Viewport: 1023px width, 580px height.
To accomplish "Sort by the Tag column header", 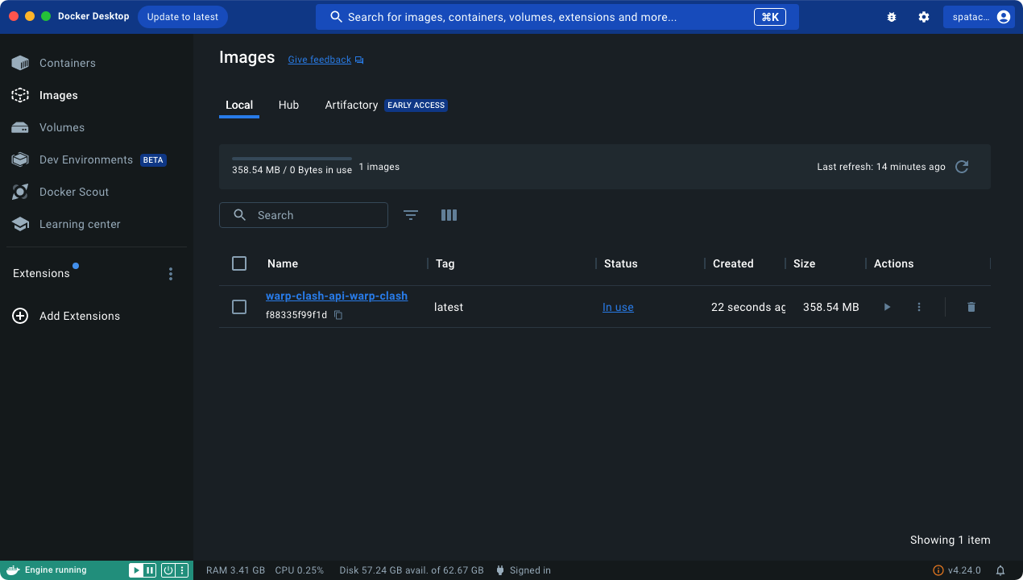I will pyautogui.click(x=445, y=263).
